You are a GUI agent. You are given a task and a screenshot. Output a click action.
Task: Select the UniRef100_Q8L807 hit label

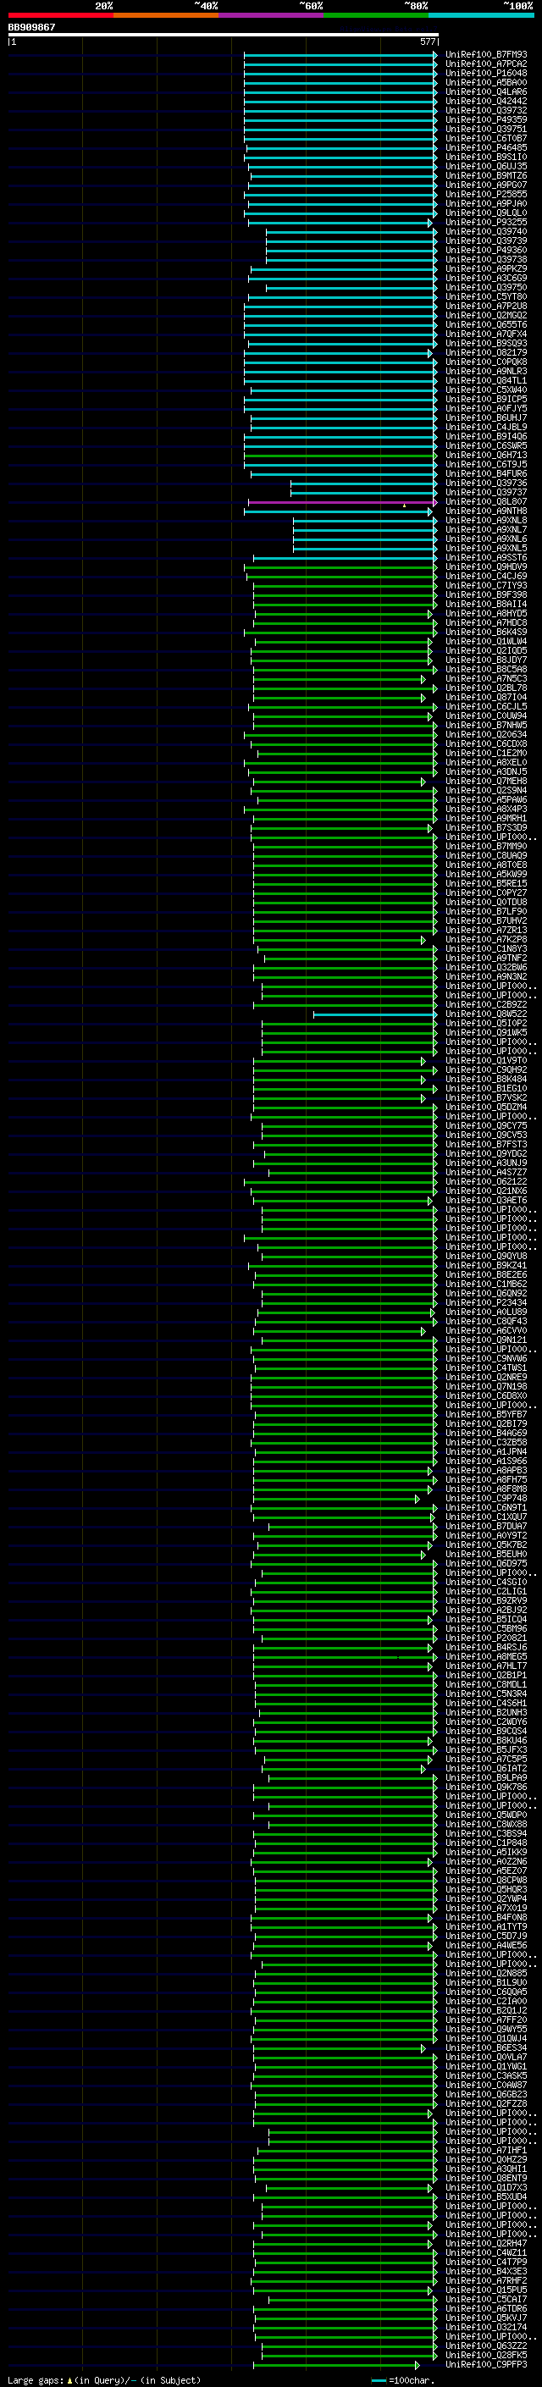(486, 501)
